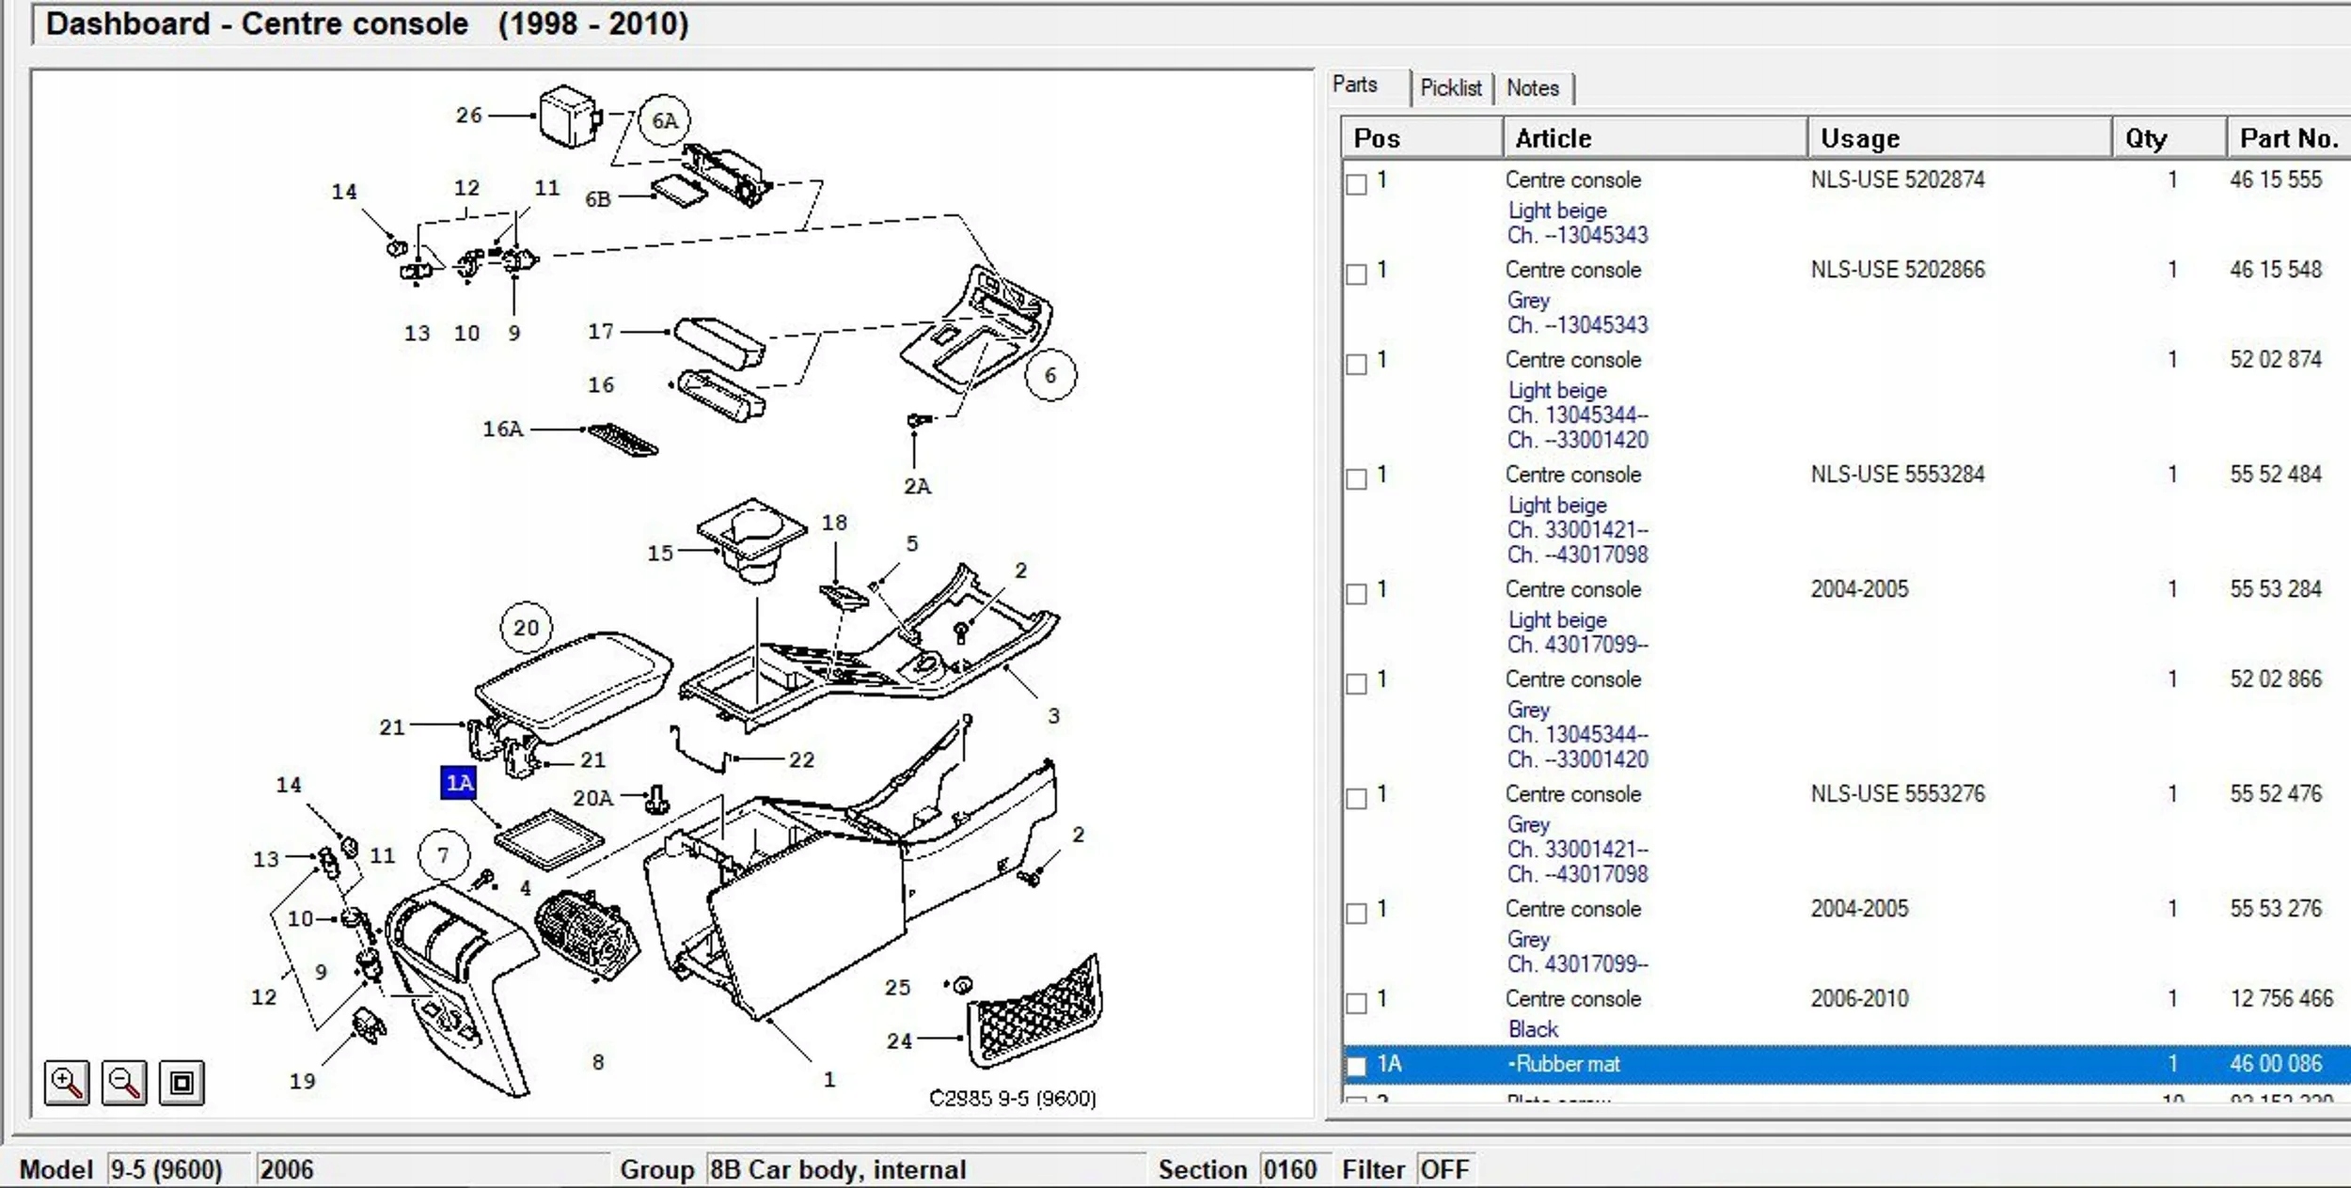Click the circled 6A callout in the diagram
The width and height of the screenshot is (2351, 1188).
click(x=664, y=121)
